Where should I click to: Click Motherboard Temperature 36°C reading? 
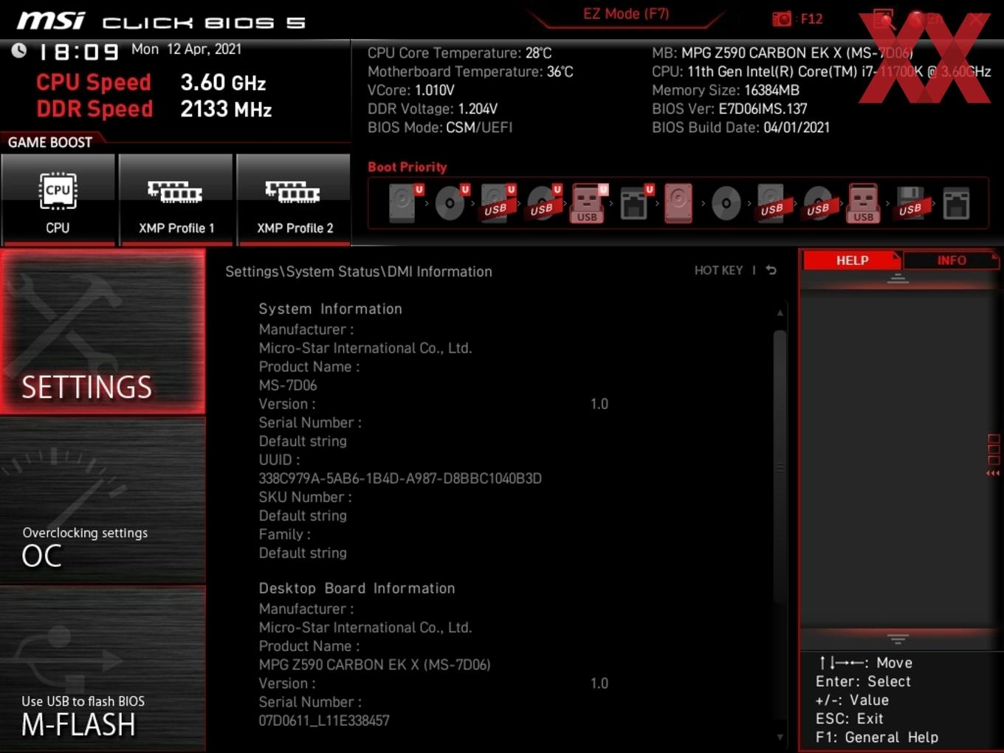pyautogui.click(x=470, y=72)
